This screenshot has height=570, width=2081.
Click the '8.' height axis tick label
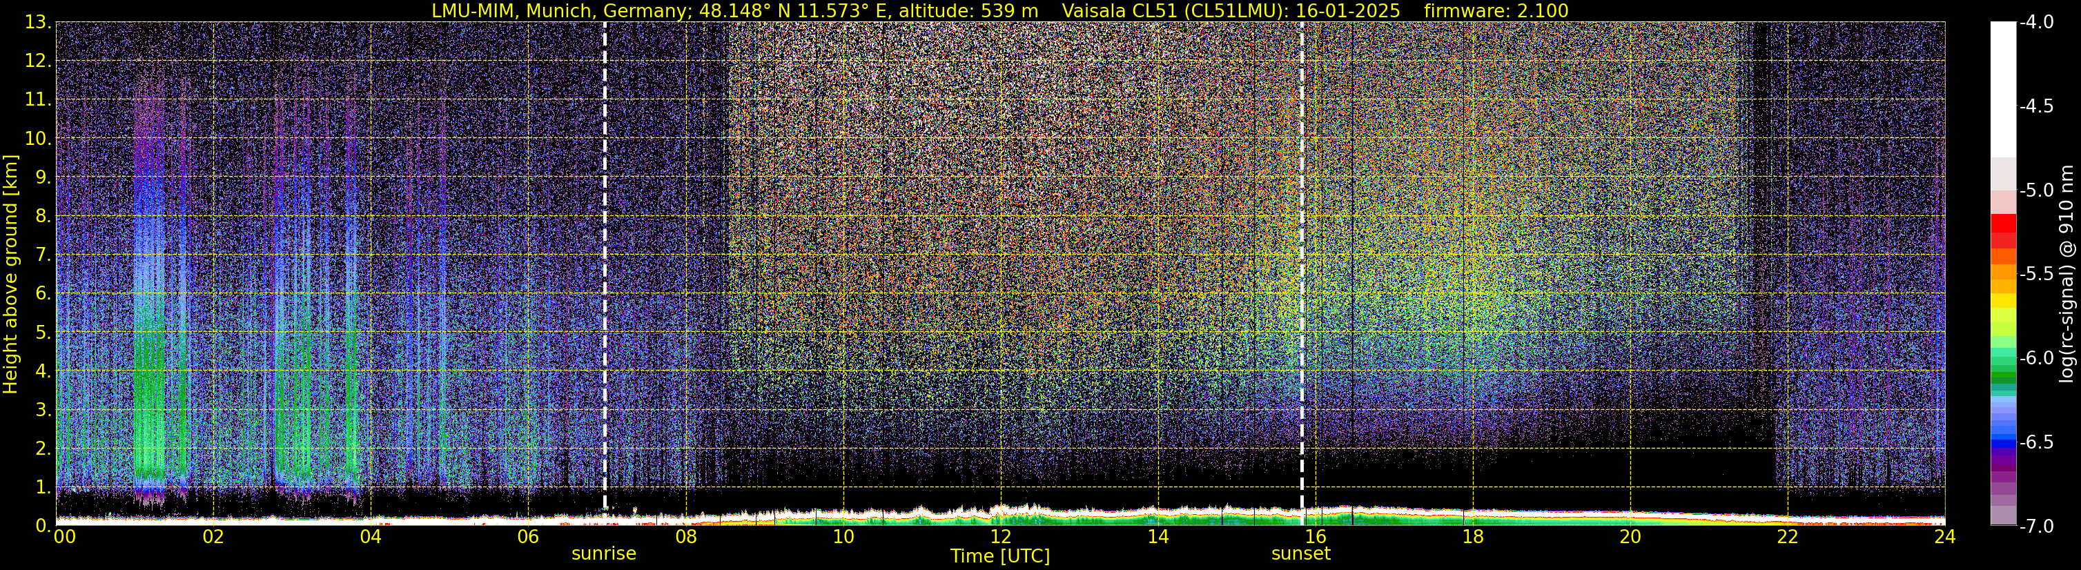[x=43, y=217]
